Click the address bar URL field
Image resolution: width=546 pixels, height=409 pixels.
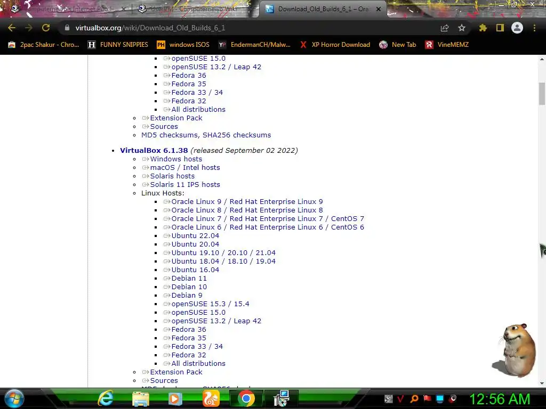point(251,28)
